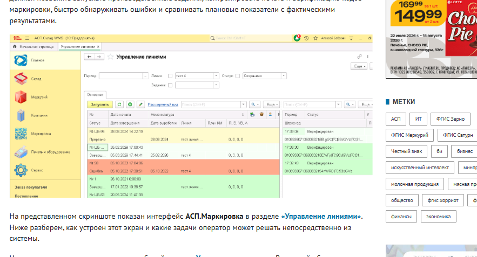This screenshot has height=257, width=477.
Task: Add Управление линиями form to favorites star
Action: coord(110,57)
